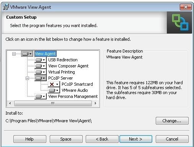
Task: Open the VMware Audio install dropdown icon
Action: (54, 90)
